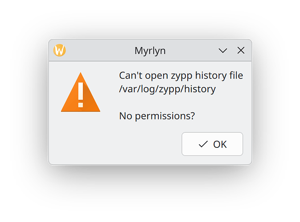Click the "Can't open zypp history file" line

pos(181,75)
